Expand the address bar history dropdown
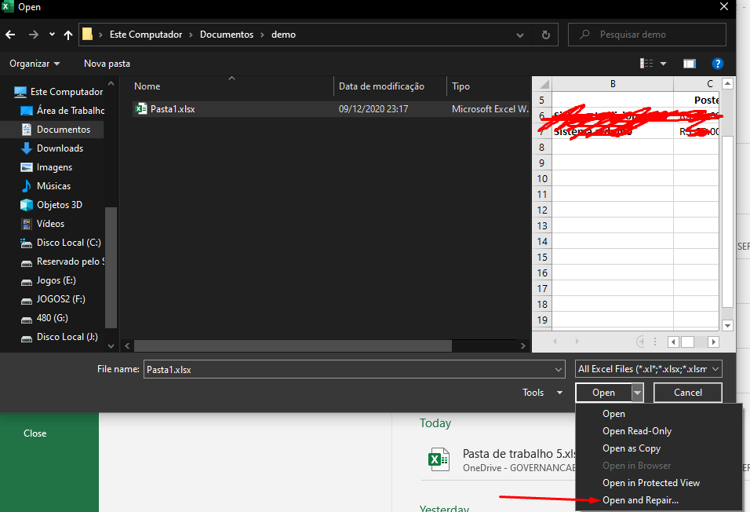This screenshot has height=512, width=750. pyautogui.click(x=520, y=35)
